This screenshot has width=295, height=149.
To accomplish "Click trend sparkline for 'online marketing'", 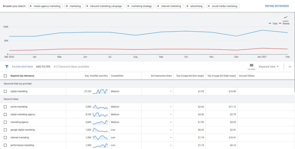I will 100,107.
